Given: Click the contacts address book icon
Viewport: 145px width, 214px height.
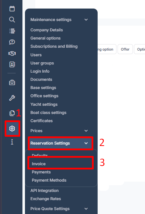Looking at the screenshot, I should tap(12, 64).
